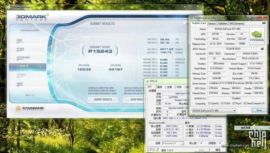Click the GPU name field NVIDIA GeForce GTX 460
This screenshot has width=270, height=153.
pyautogui.click(x=227, y=29)
